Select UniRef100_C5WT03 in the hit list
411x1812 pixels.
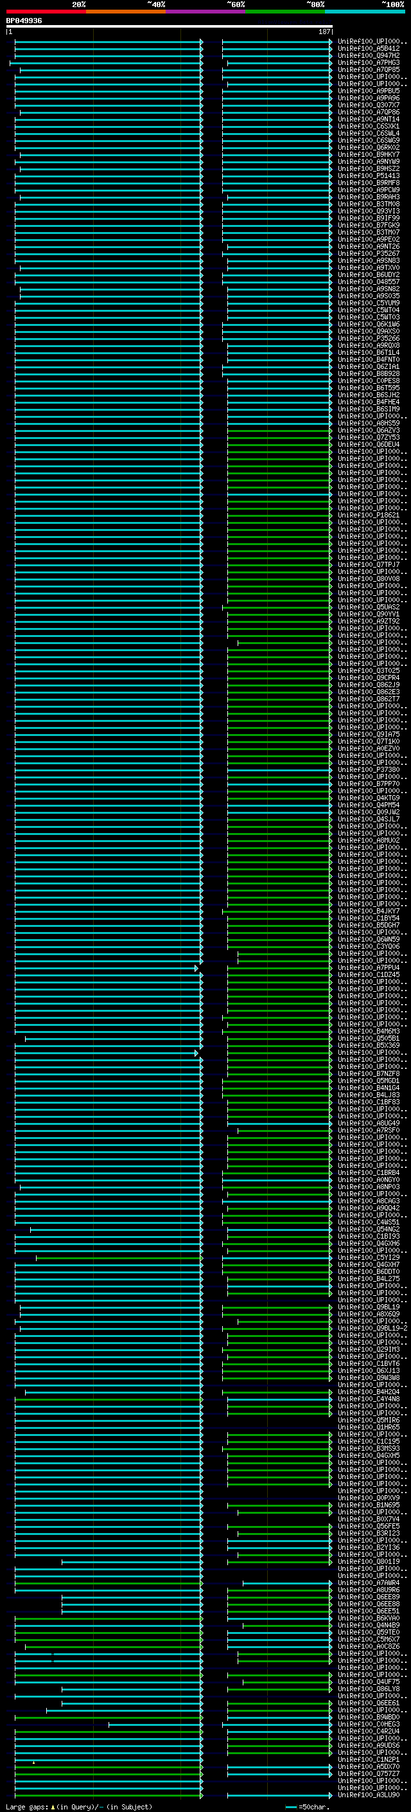coord(369,316)
